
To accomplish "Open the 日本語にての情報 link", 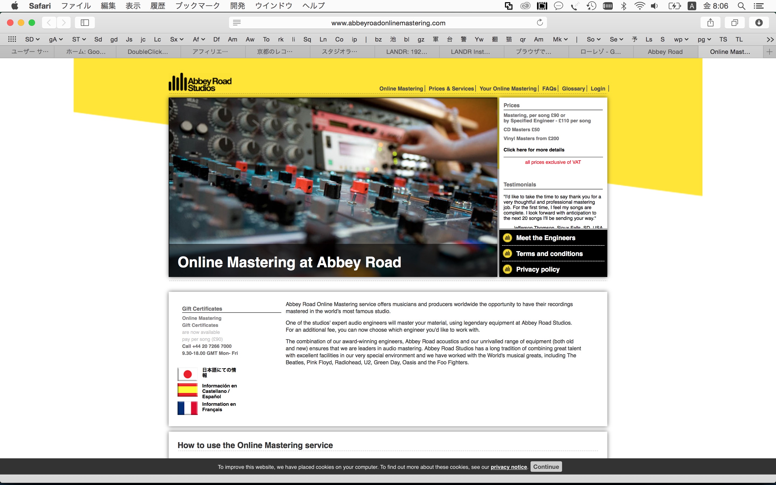I will pos(219,372).
